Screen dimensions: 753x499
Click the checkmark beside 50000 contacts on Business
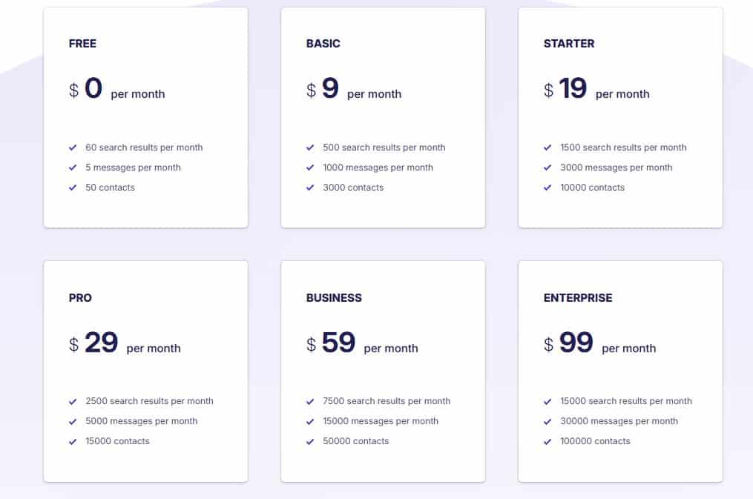(x=311, y=441)
